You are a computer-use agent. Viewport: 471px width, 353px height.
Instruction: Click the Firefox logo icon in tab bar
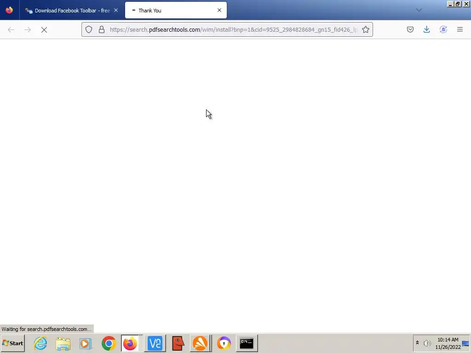(x=9, y=10)
